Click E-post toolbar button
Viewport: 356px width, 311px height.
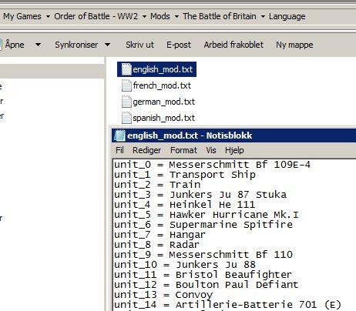click(179, 45)
